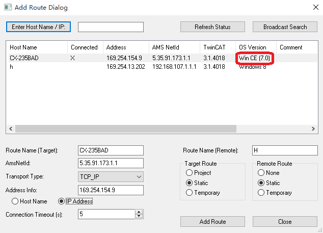323x233 pixels.
Task: Select the CX-235BAD host row
Action: [x=24, y=58]
